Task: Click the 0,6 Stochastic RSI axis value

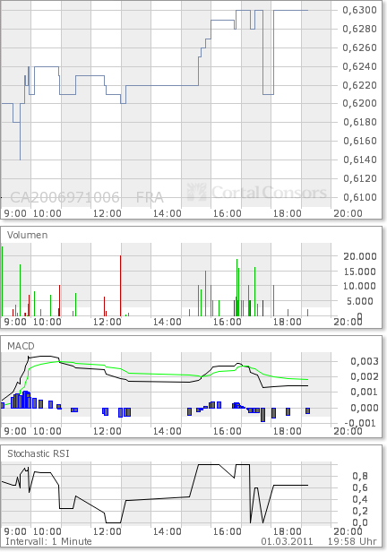Action: tap(360, 487)
